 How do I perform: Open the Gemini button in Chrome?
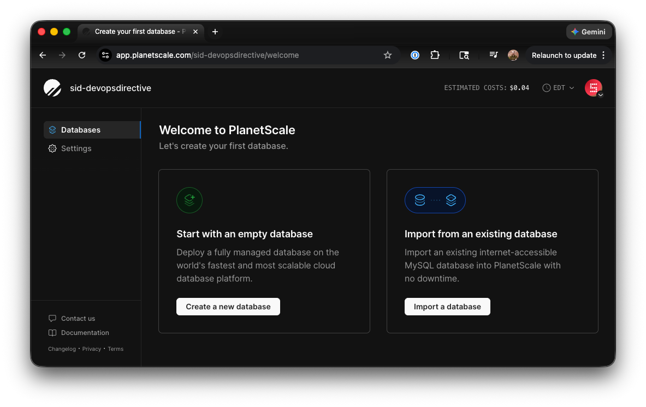(589, 32)
